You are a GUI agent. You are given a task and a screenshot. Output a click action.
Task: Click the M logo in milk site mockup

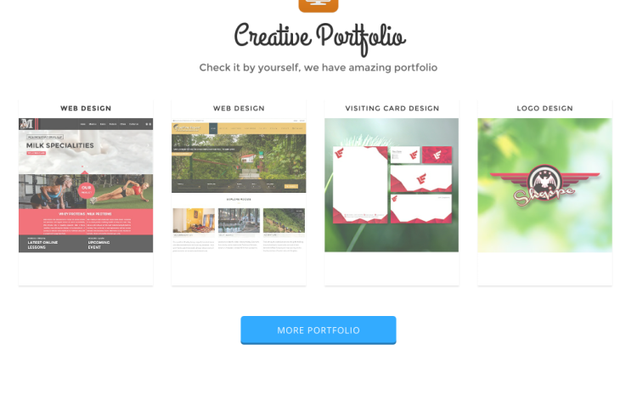click(27, 124)
